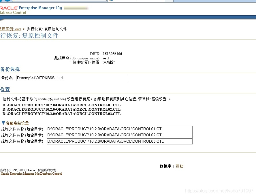This screenshot has width=256, height=196.
Task: Click the 执行恢复: 复原控制文件 breadcrumb text
Action: point(47,29)
